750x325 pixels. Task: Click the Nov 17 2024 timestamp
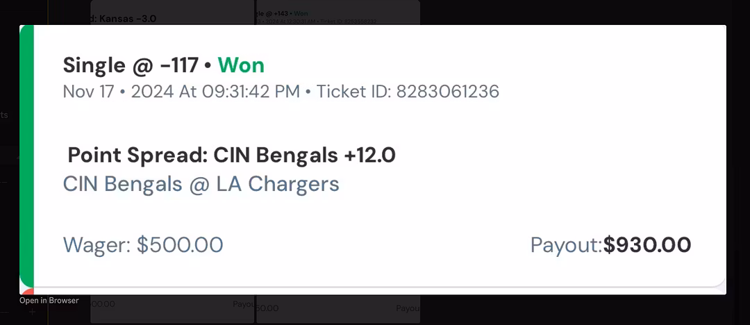pos(181,92)
